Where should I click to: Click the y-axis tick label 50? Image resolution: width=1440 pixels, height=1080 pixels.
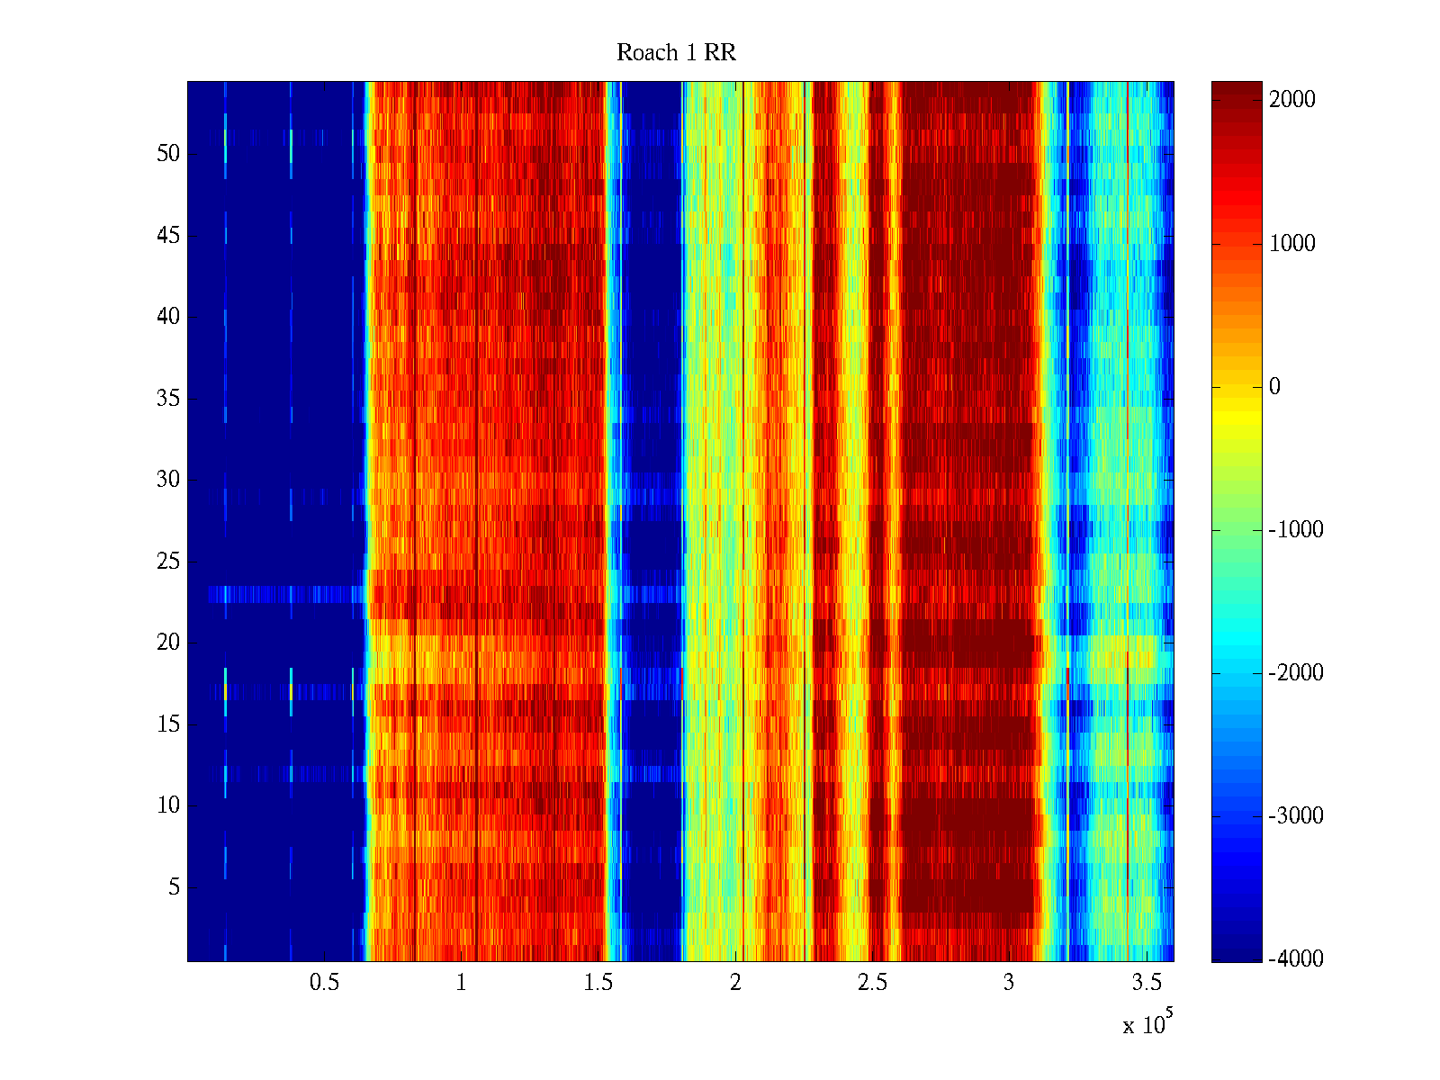(167, 154)
